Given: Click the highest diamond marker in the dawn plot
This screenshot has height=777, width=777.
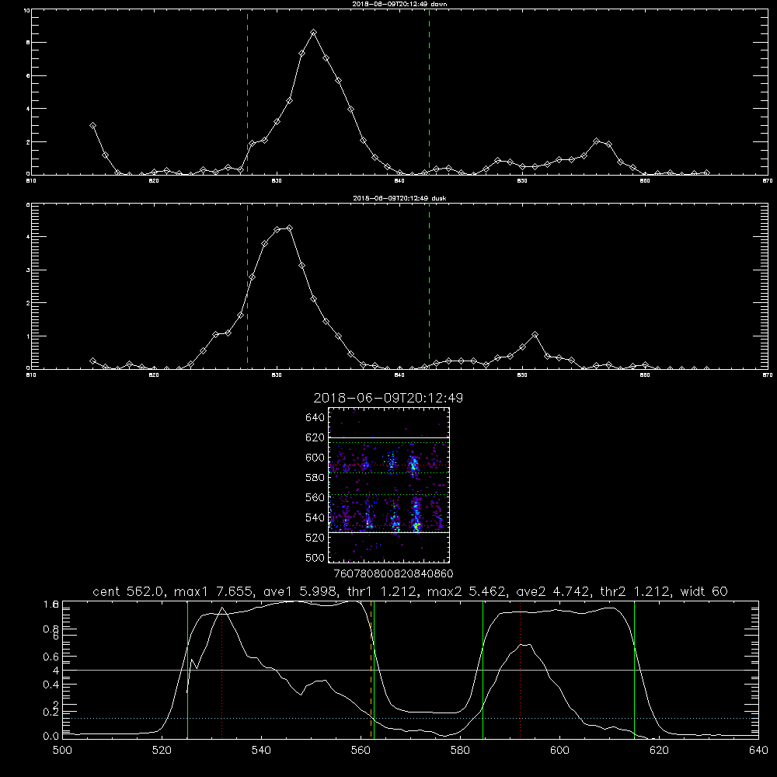Looking at the screenshot, I should [313, 32].
